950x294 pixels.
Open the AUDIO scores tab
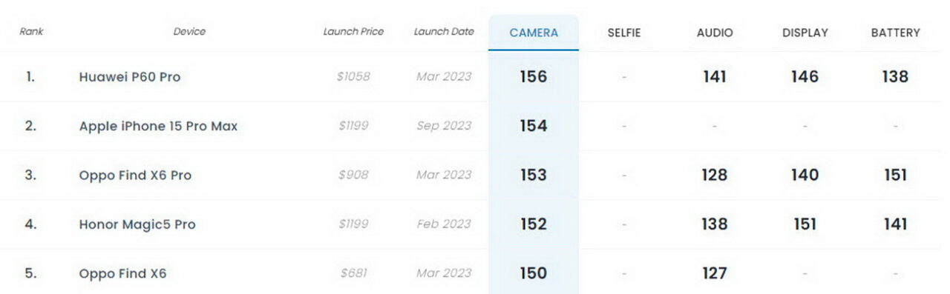point(715,33)
